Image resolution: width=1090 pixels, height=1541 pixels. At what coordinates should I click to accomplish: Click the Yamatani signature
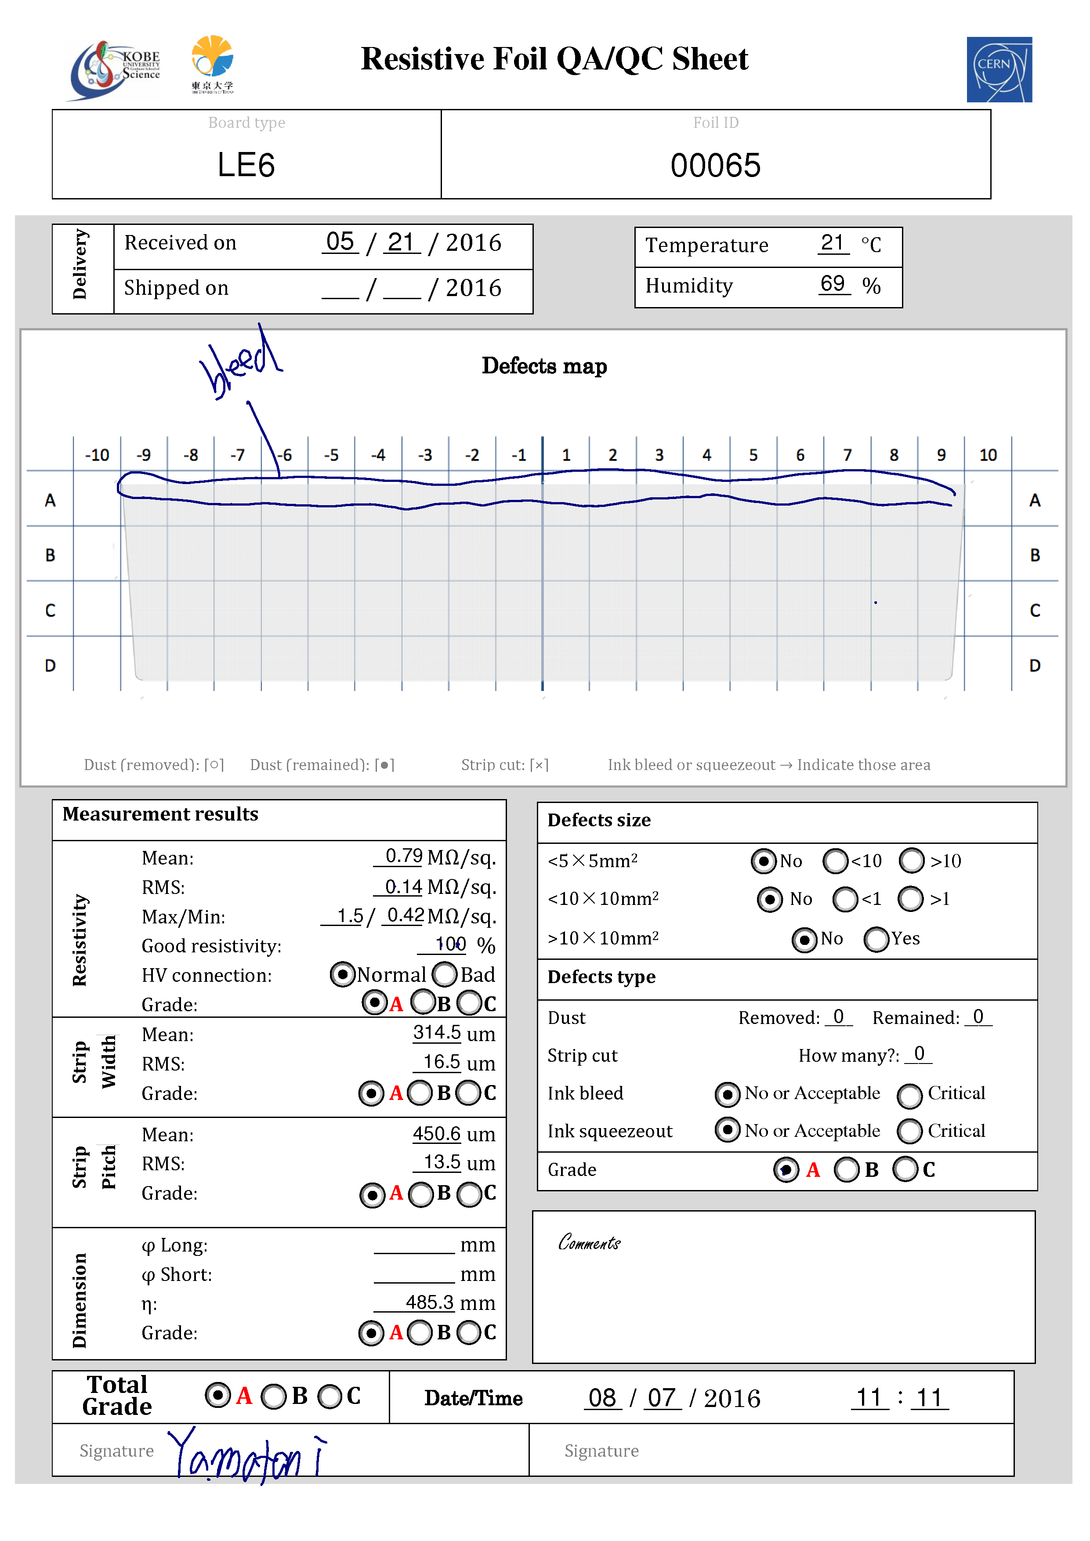247,1455
